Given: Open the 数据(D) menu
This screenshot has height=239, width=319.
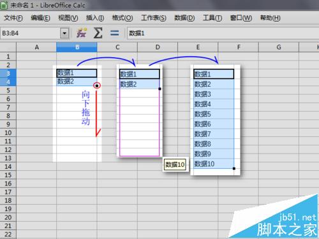Looking at the screenshot, I should click(x=184, y=18).
